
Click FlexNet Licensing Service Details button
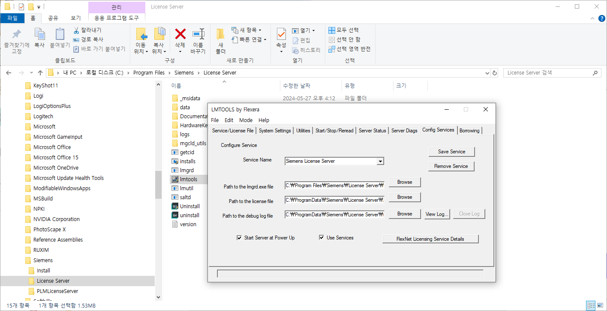pos(430,239)
